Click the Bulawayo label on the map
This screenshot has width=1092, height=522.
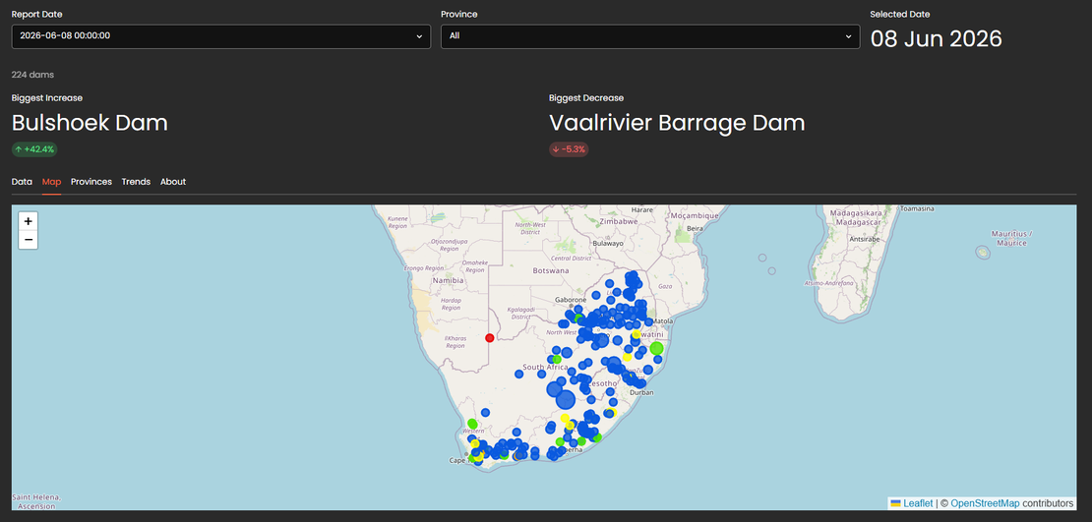point(608,244)
